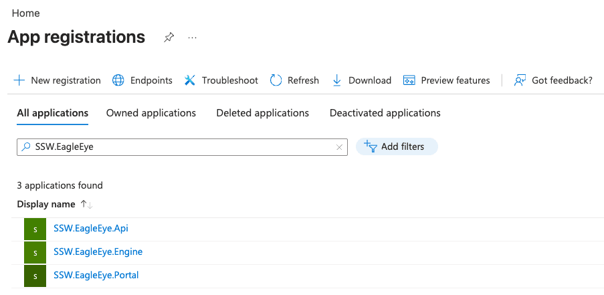Screen dimensions: 604x295
Task: Refresh the list via Refresh label
Action: [303, 80]
